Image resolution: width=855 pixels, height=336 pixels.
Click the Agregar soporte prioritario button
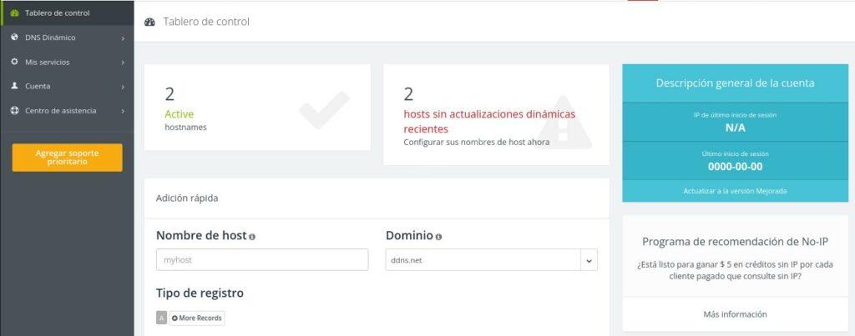67,158
